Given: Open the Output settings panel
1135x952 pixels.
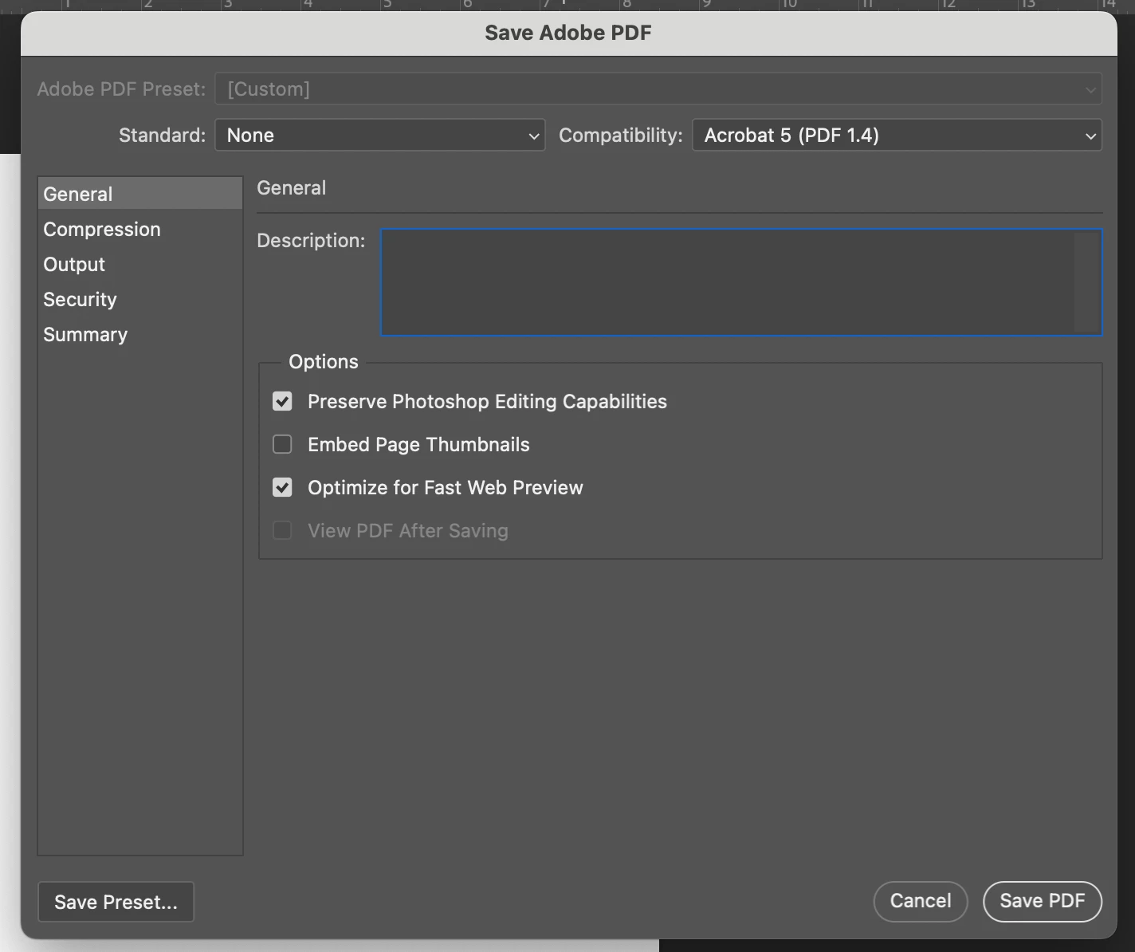Looking at the screenshot, I should 73,264.
